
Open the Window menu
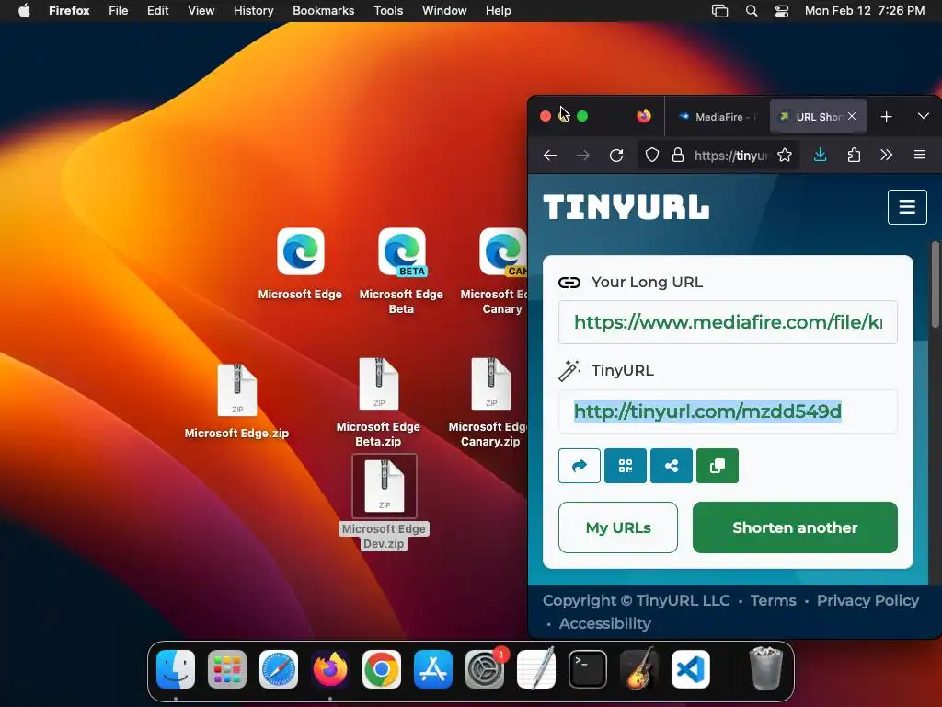point(444,11)
